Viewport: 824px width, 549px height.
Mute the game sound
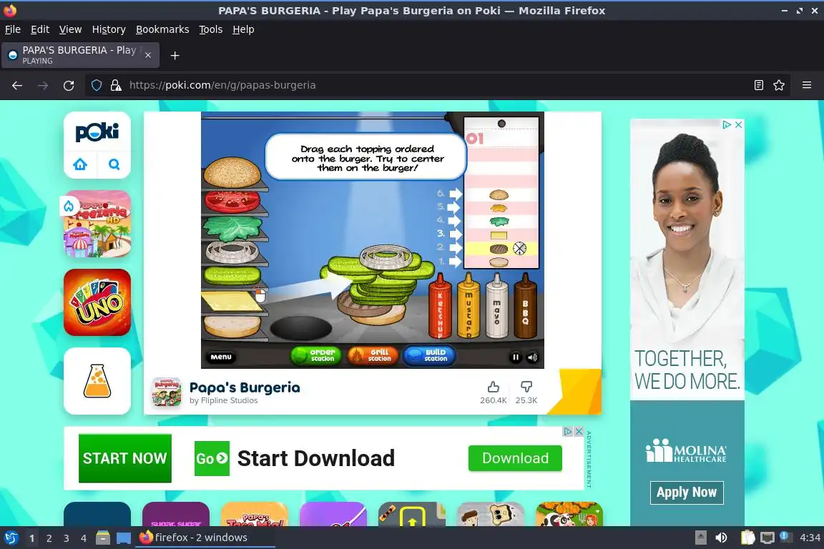pos(532,357)
